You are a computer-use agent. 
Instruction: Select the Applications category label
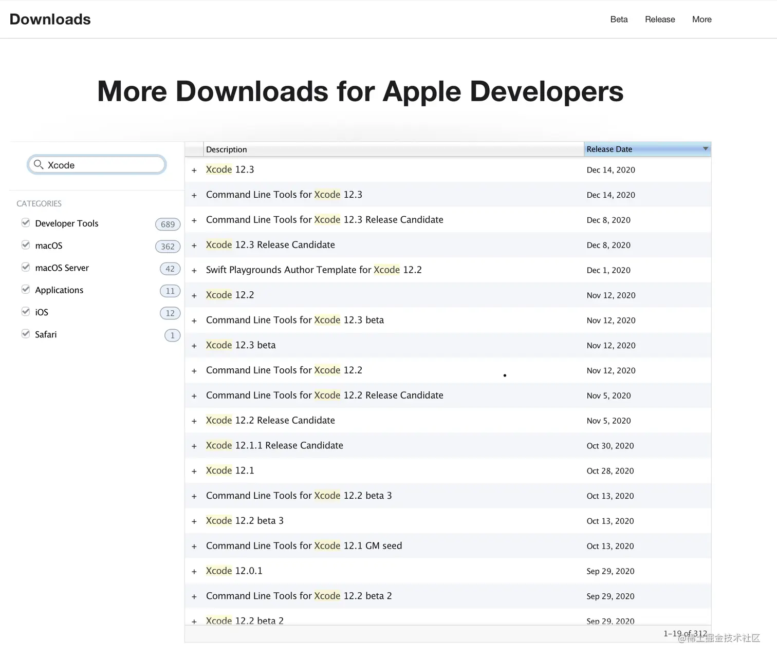[x=59, y=290]
